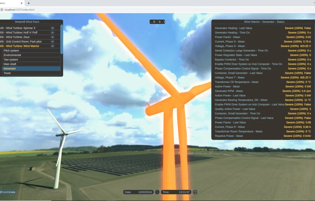Click the calendar icon beside the Date field
The image size is (315, 201).
[x=157, y=192]
